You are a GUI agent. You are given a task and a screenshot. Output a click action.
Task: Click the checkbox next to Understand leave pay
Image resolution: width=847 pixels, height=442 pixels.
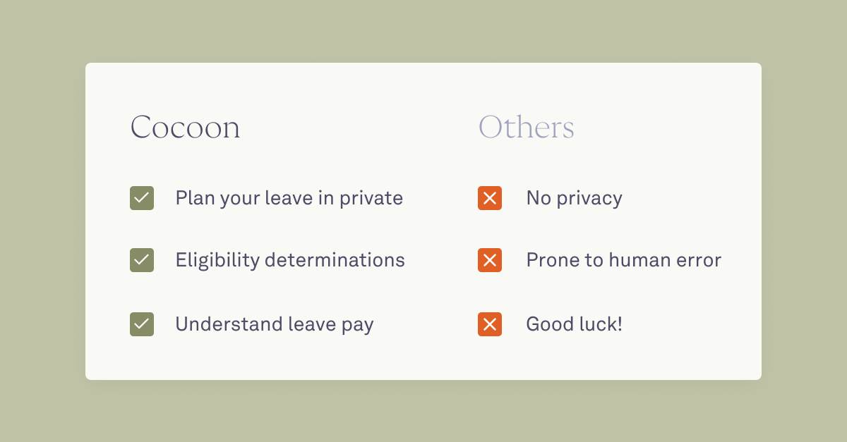pyautogui.click(x=142, y=324)
